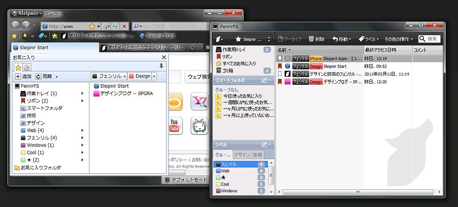This screenshot has height=207, width=458.
Task: Open the FenrirFS logo menu dropdown
Action: point(219,39)
